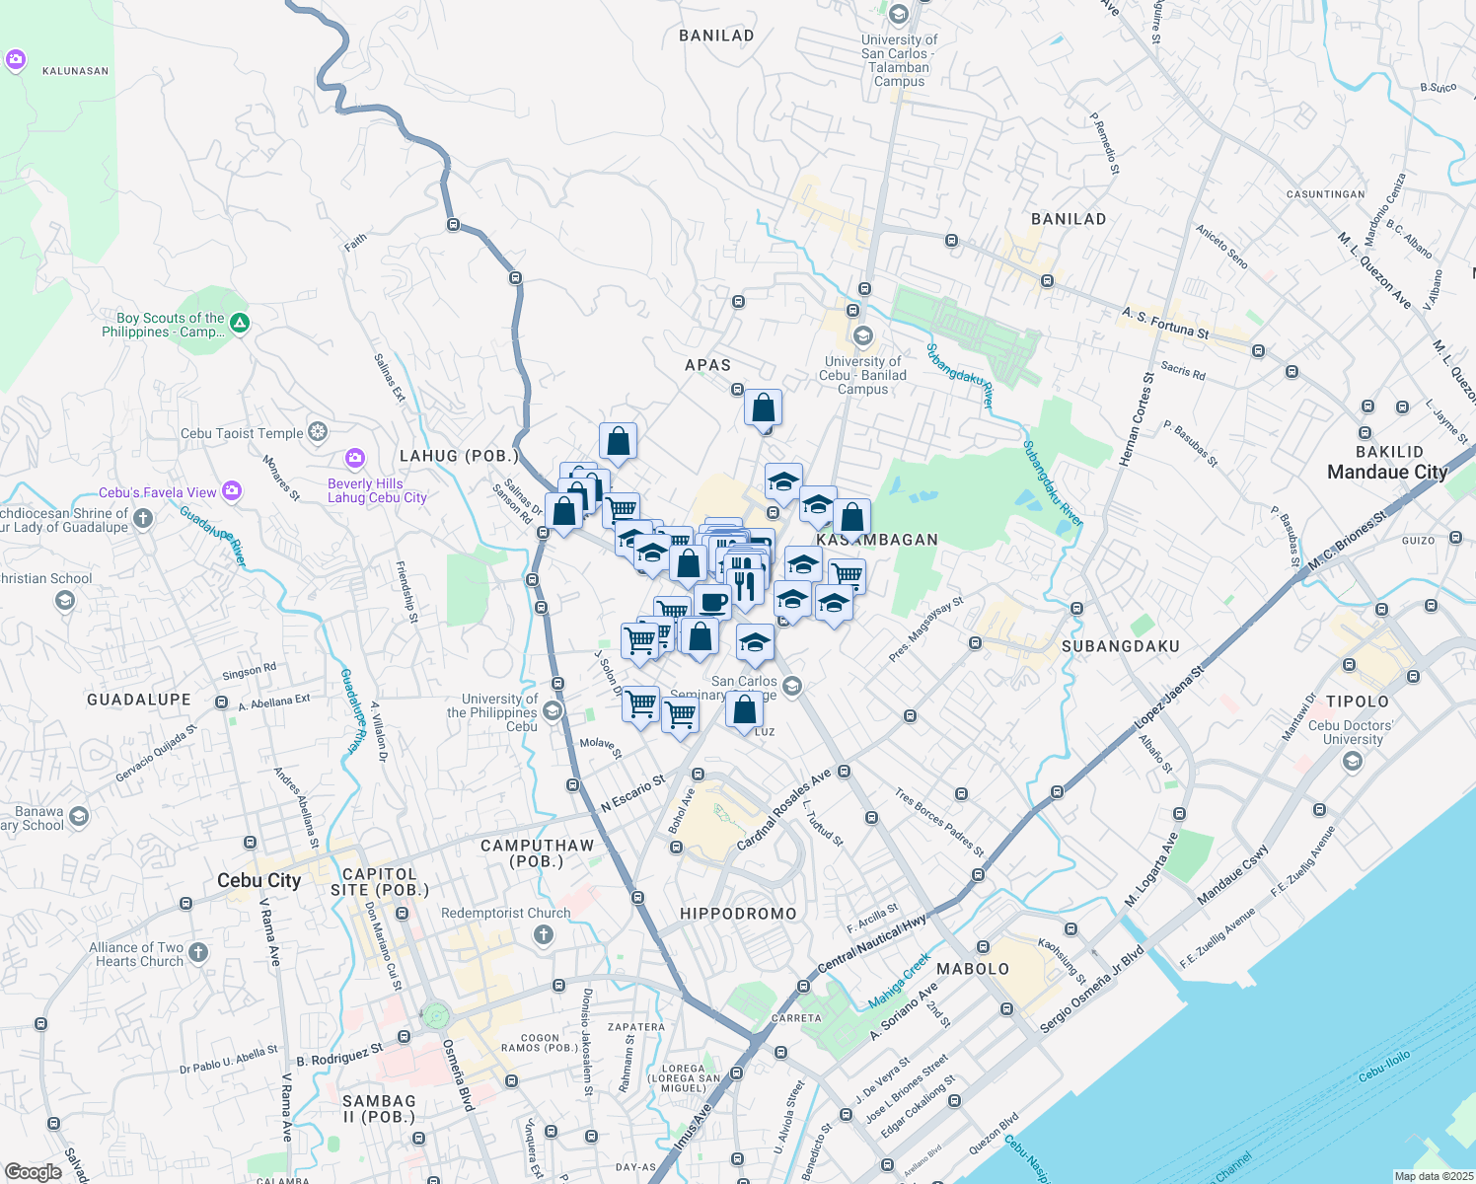Select the Cardinal Rosales Ave label
Viewport: 1476px width, 1184px height.
784,811
